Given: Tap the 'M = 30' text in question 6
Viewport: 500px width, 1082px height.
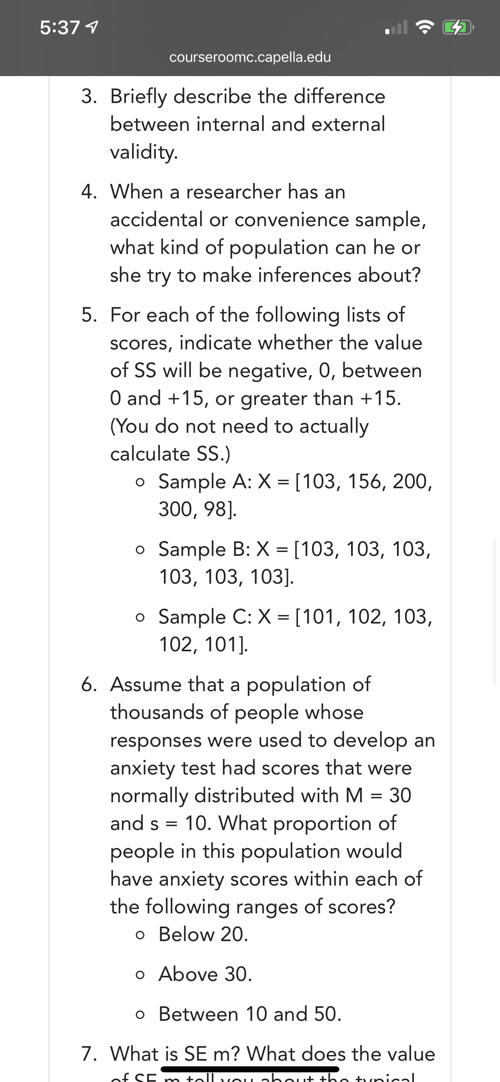Looking at the screenshot, I should click(378, 795).
